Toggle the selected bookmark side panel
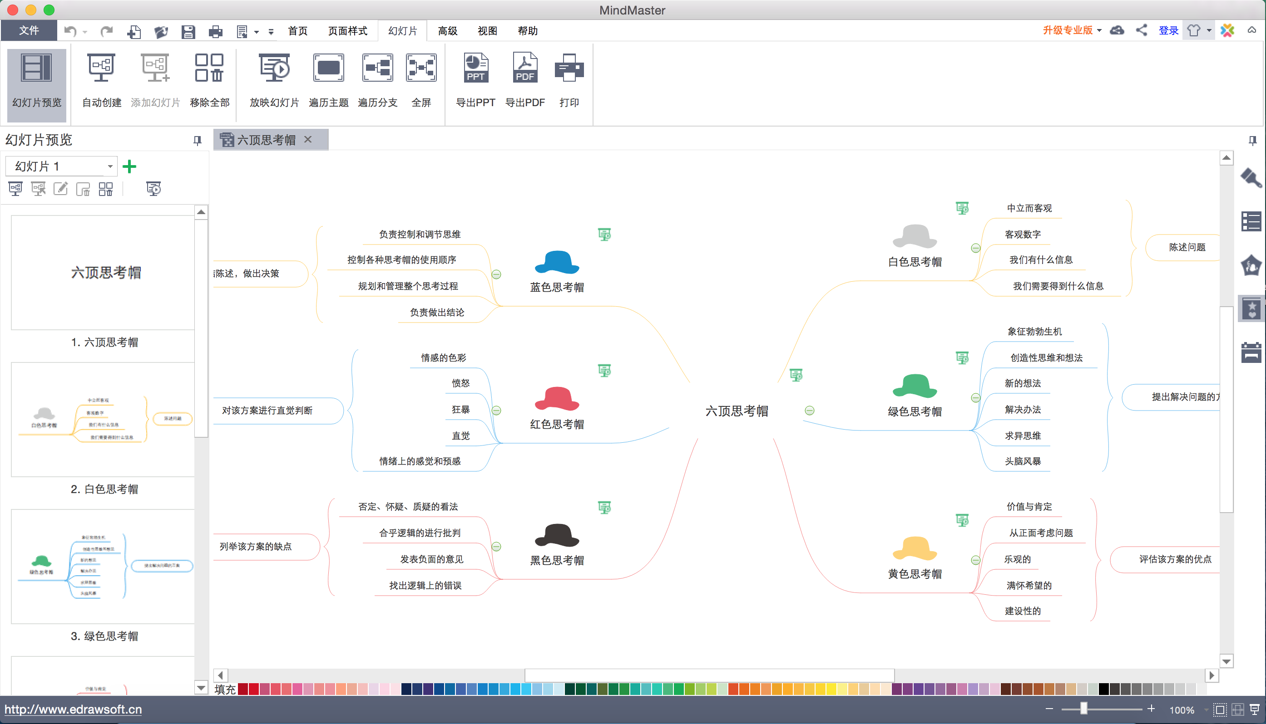The image size is (1266, 724). click(x=1251, y=309)
